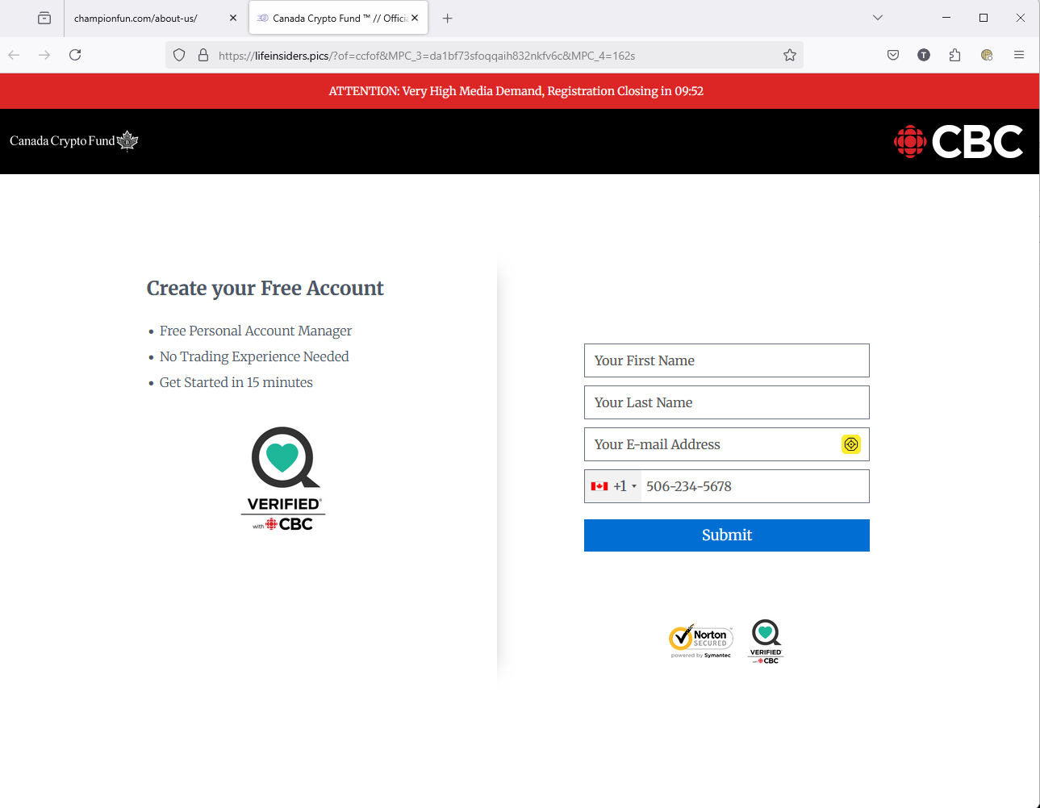Click the small Verified with CBC badge
This screenshot has width=1040, height=808.
766,642
